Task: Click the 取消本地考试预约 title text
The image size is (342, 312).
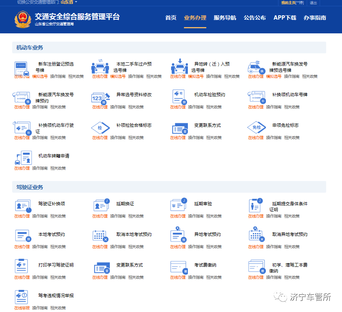Action: [x=134, y=234]
